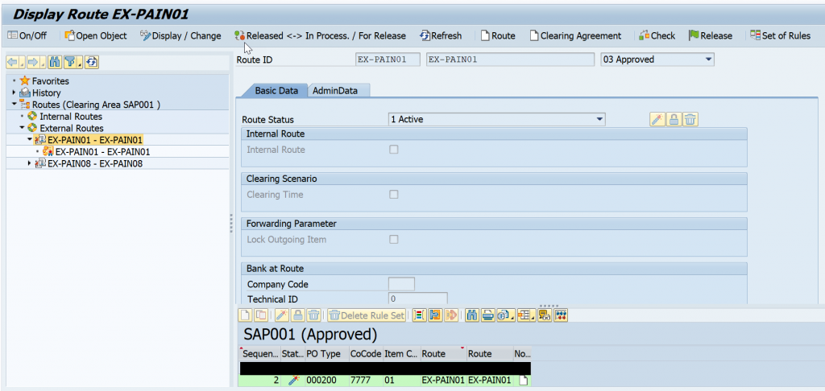Click the Route create button in the top toolbar
The image size is (825, 391).
click(x=498, y=35)
